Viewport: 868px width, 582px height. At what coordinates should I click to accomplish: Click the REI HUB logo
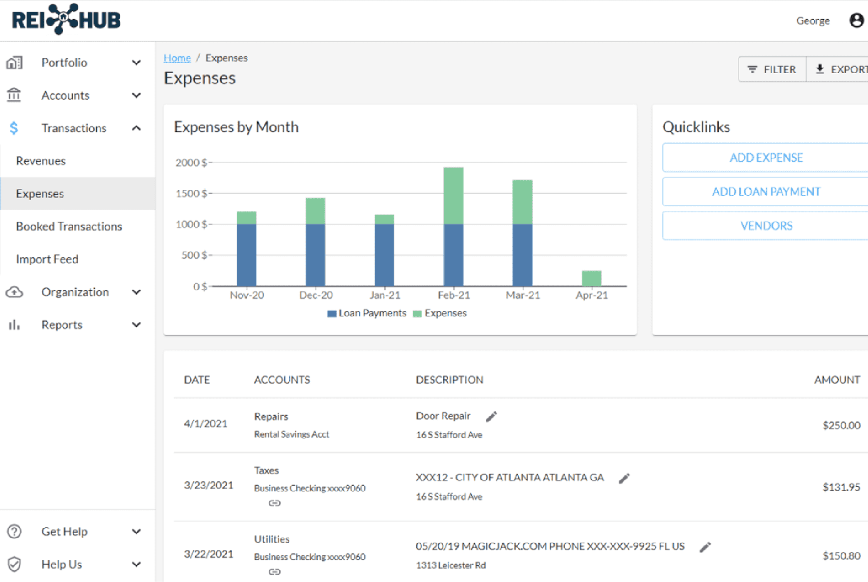click(66, 19)
